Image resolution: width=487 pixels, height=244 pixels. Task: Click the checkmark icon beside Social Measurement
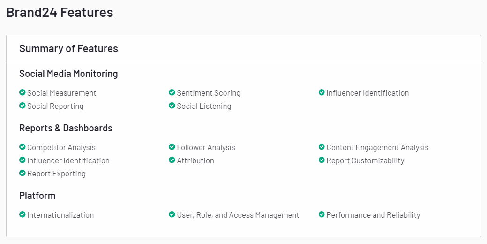(22, 92)
